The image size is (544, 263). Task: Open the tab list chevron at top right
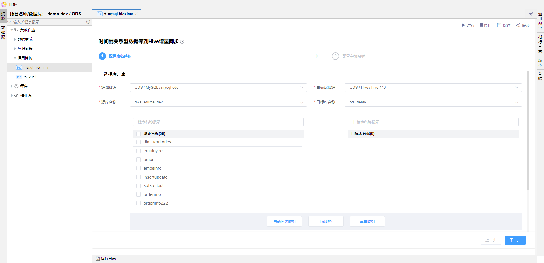[x=531, y=14]
